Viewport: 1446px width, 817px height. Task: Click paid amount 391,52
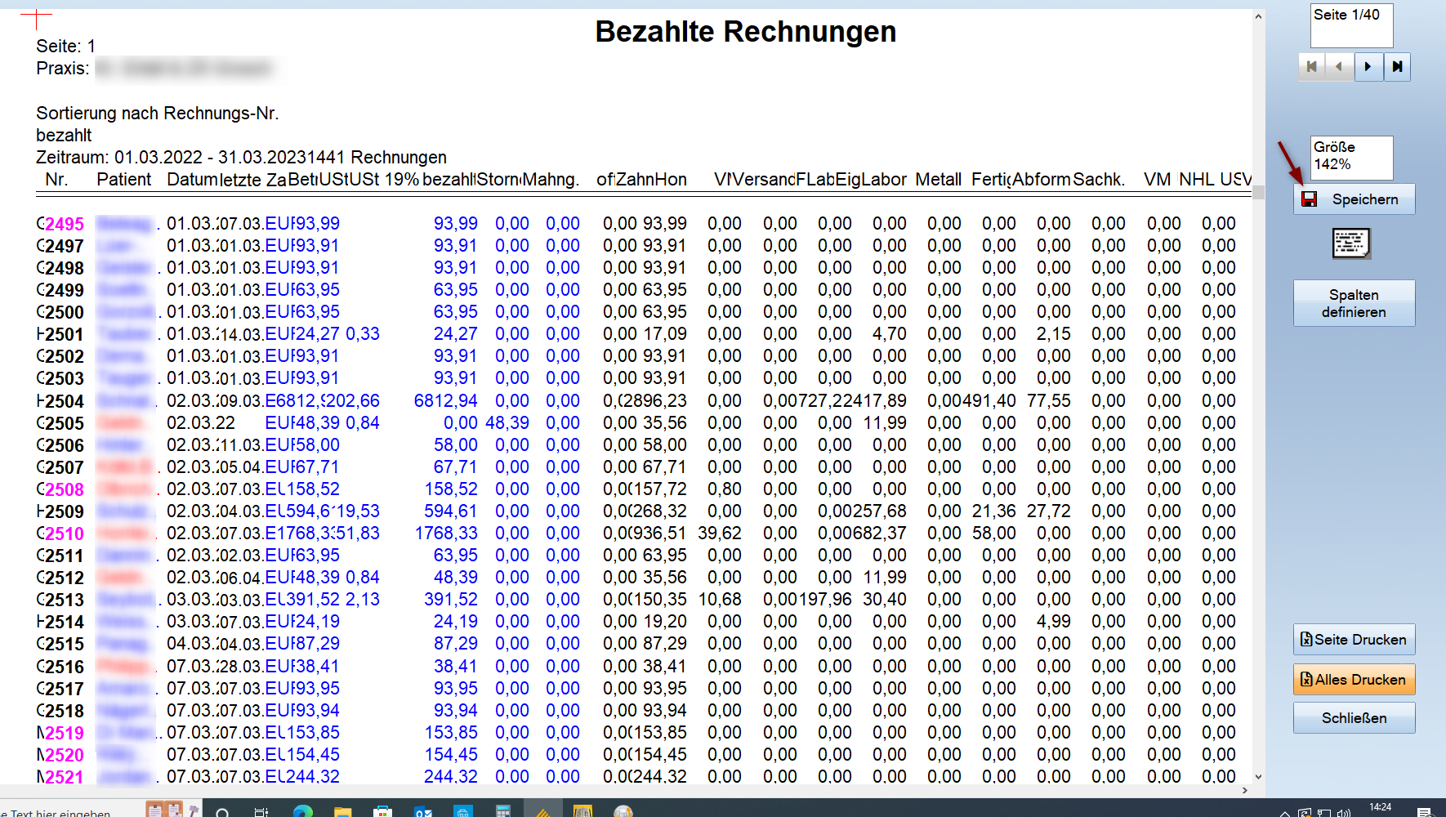coord(450,599)
